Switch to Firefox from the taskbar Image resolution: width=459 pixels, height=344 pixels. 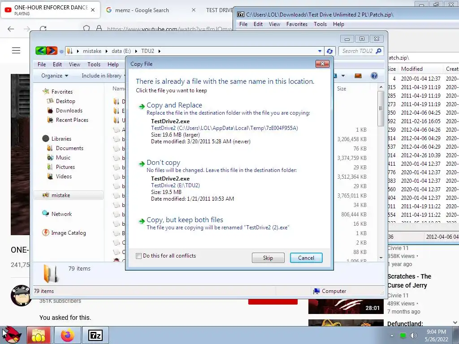coord(68,335)
